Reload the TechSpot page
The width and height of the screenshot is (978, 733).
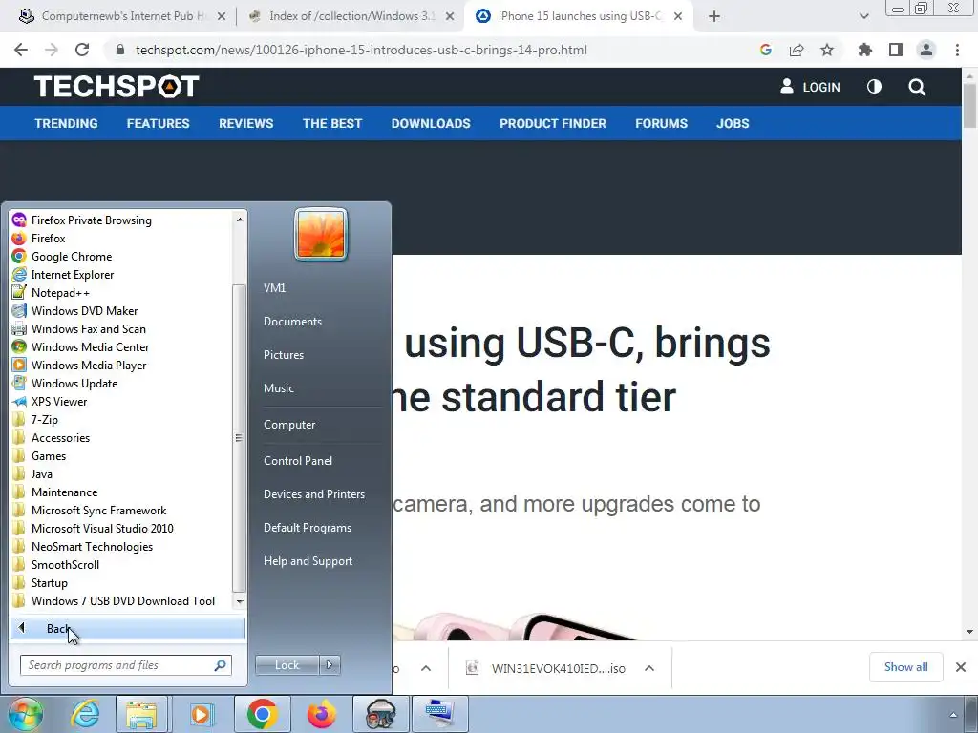82,50
